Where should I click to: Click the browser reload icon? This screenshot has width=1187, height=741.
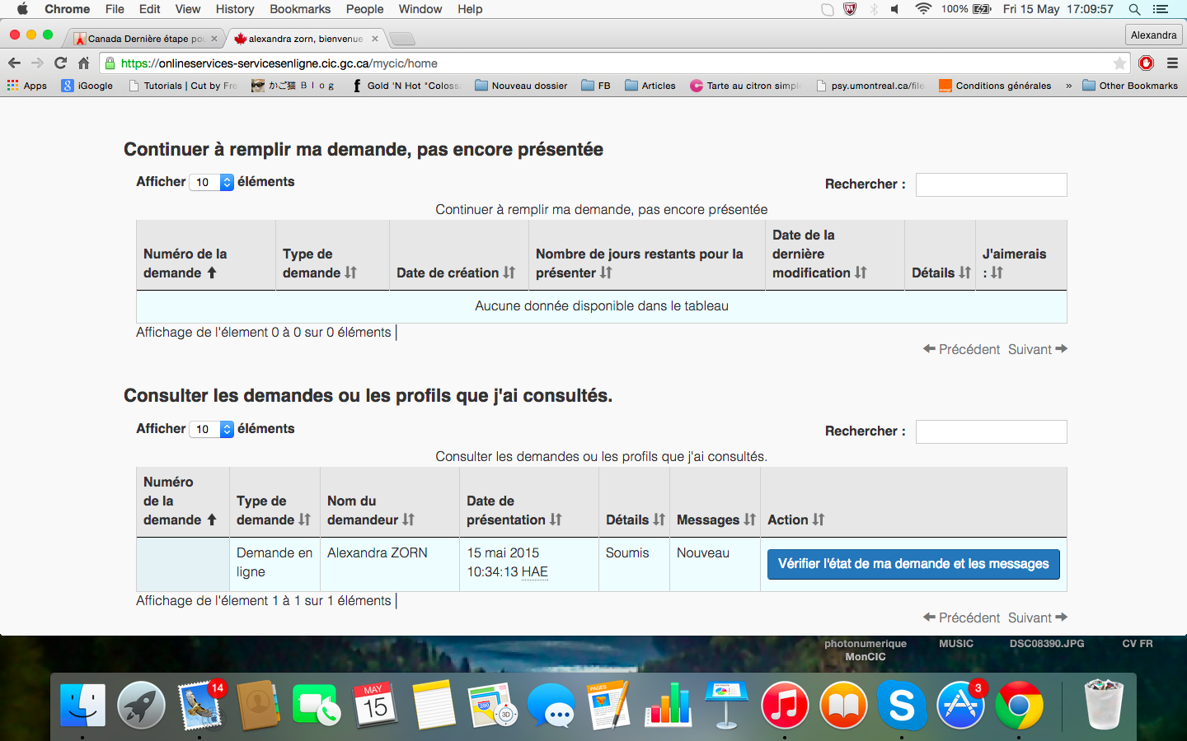[x=60, y=63]
